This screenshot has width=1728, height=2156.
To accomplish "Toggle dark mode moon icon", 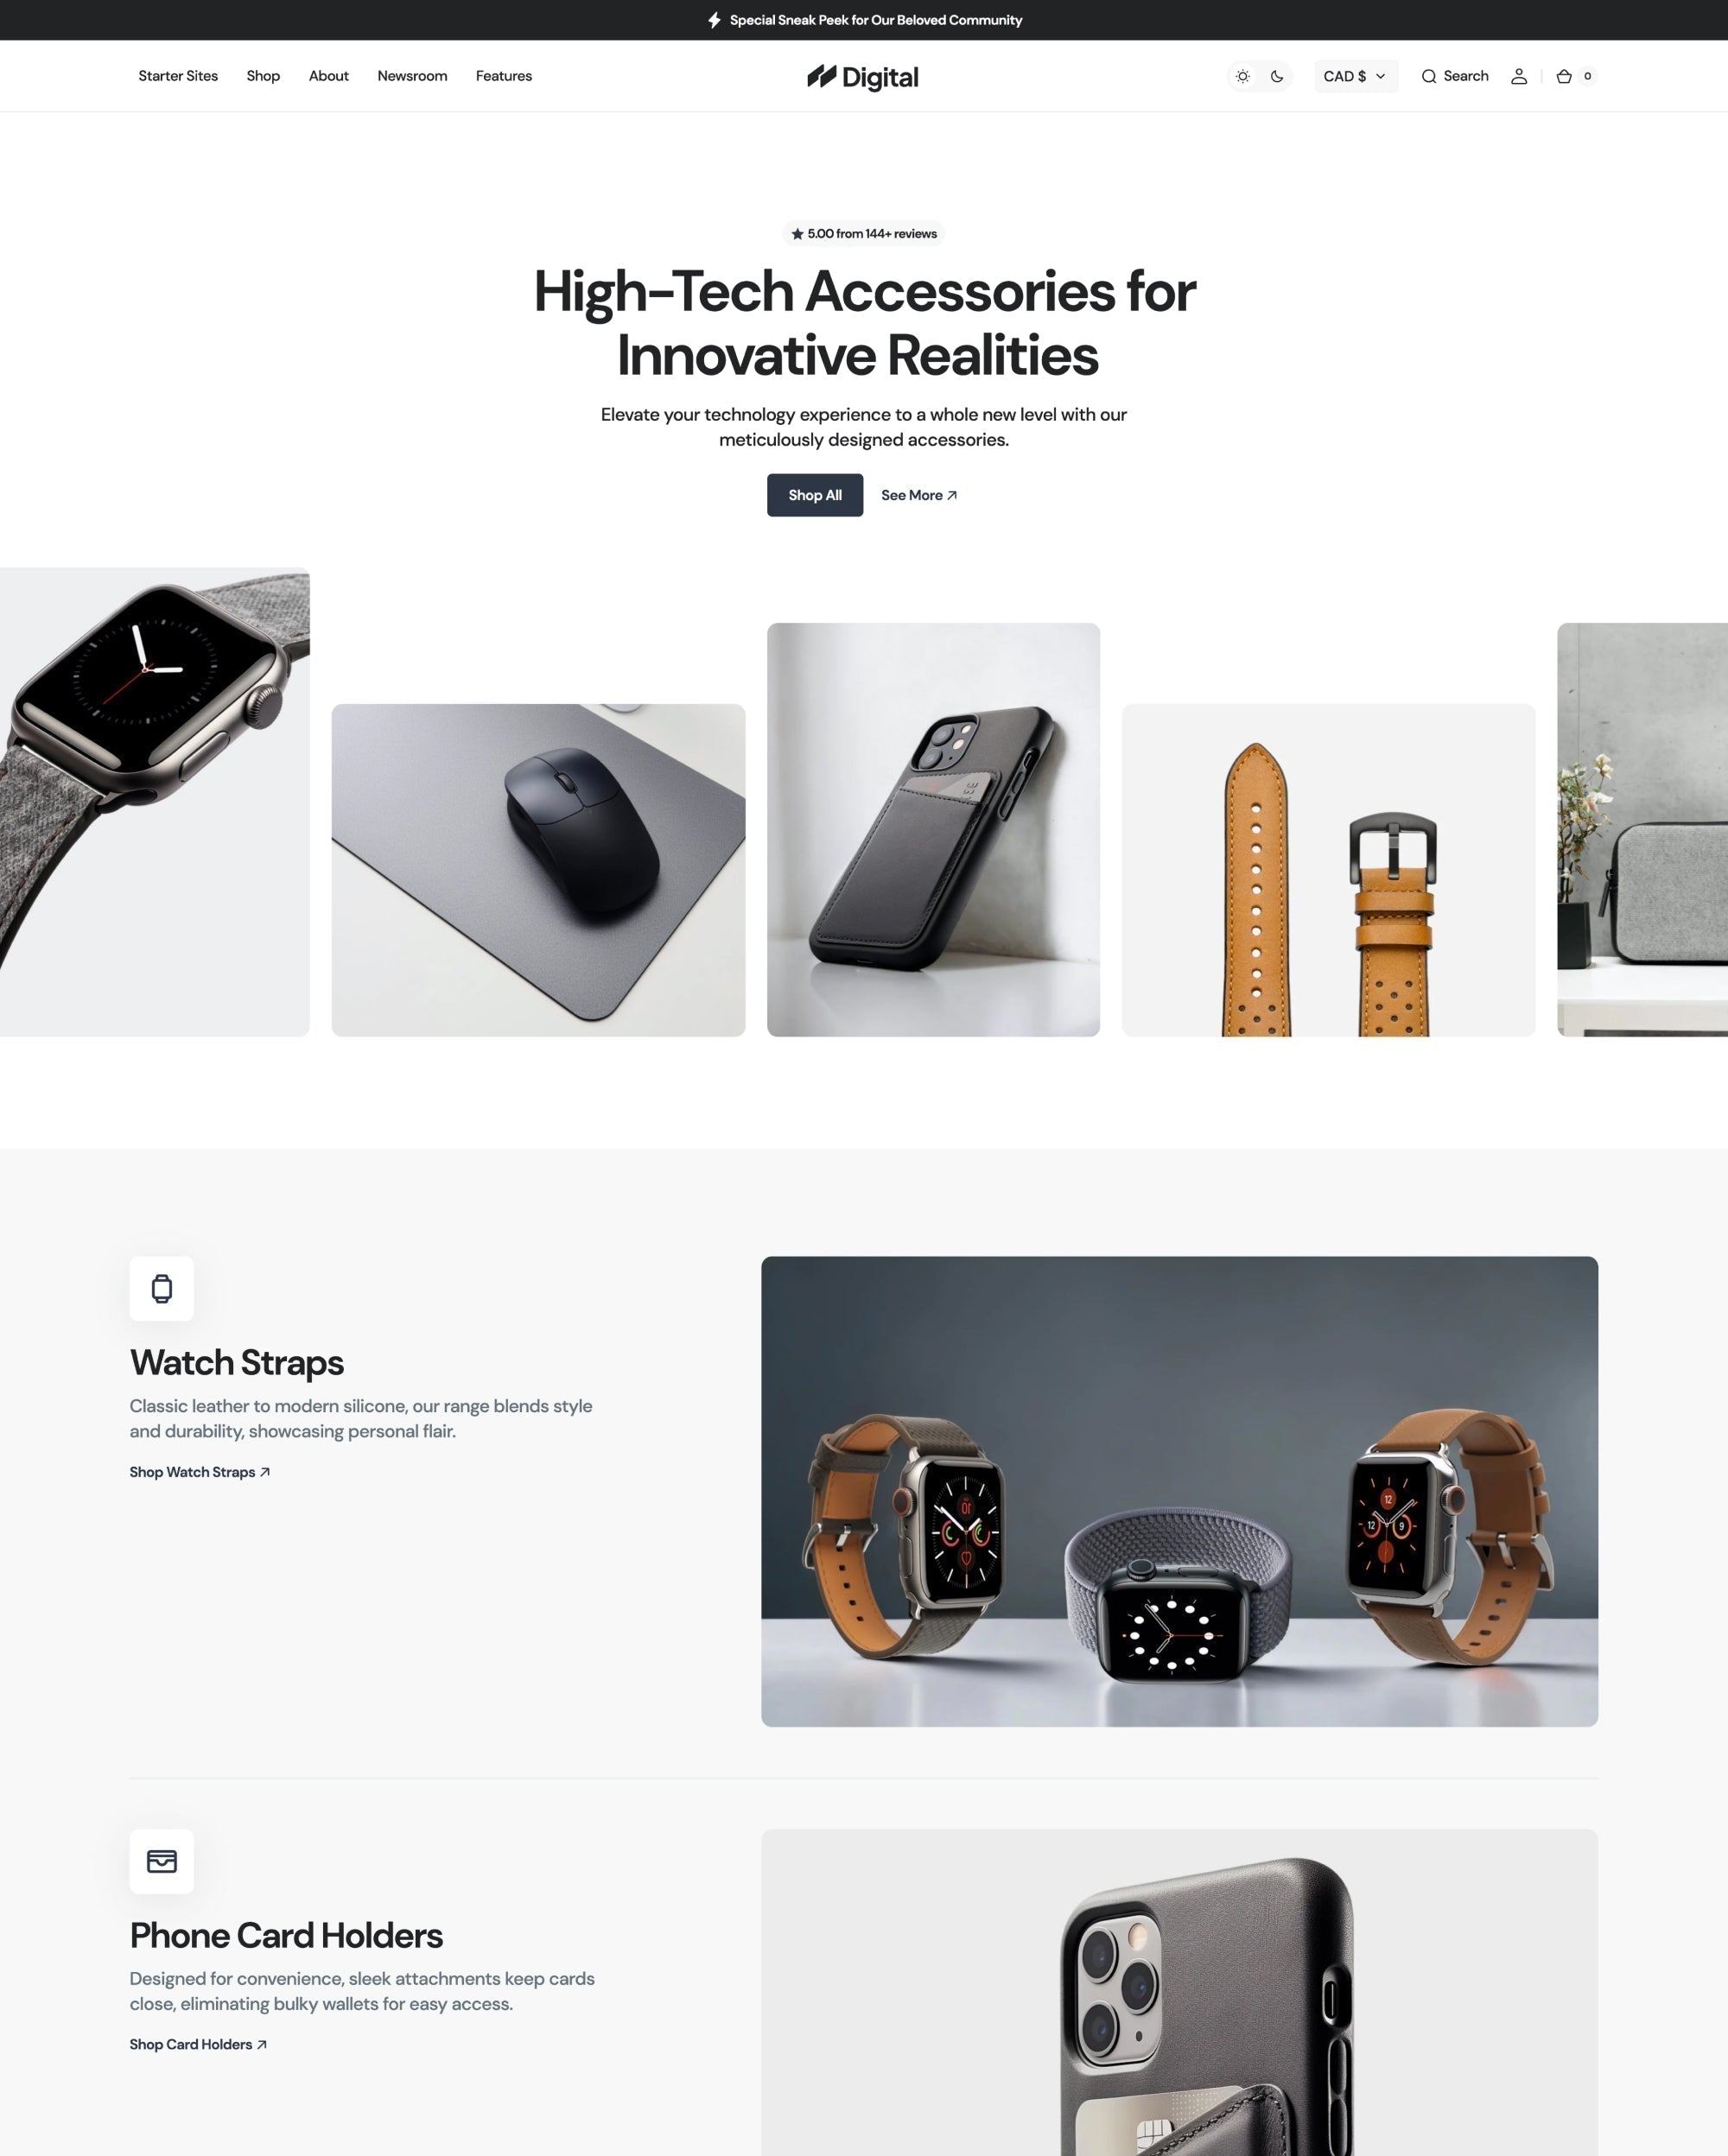I will click(1279, 74).
